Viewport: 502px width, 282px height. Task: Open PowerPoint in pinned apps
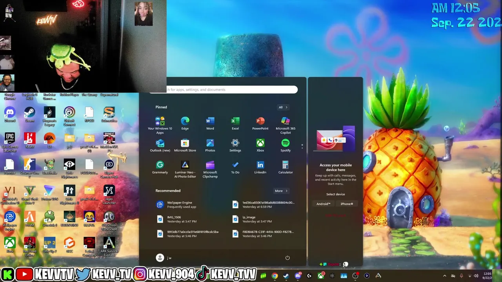pos(260,123)
